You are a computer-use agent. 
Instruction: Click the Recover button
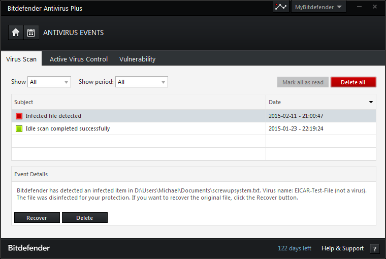[37, 218]
